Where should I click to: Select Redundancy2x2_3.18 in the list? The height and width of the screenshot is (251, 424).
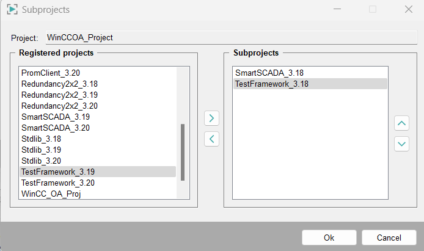[59, 84]
